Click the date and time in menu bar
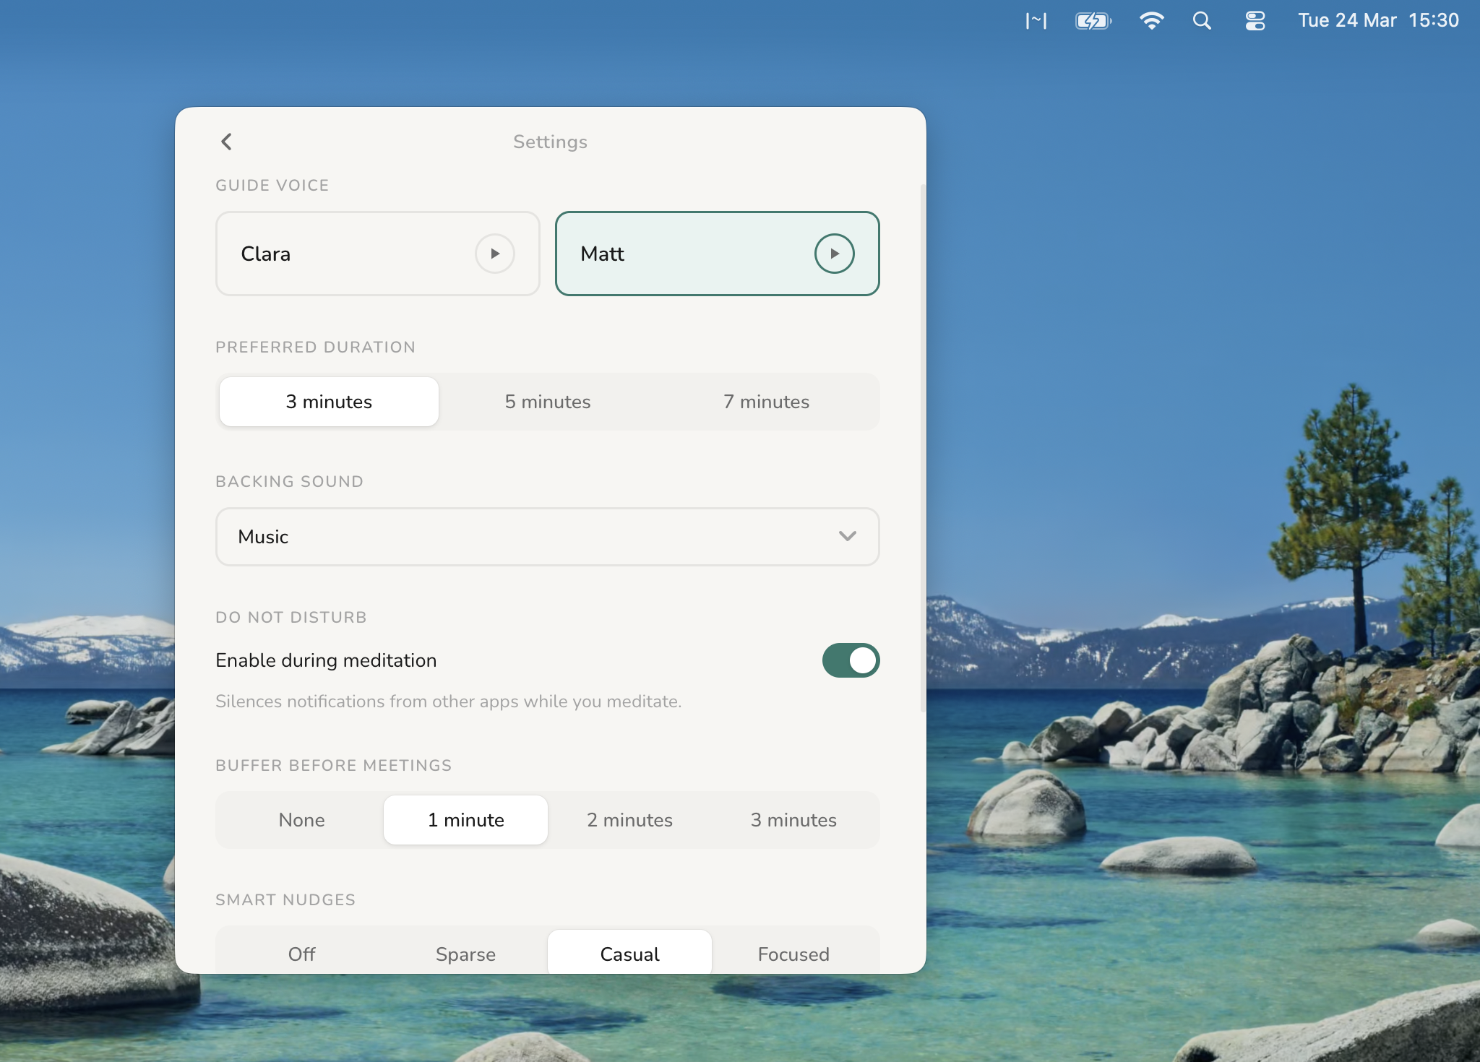The image size is (1480, 1062). pyautogui.click(x=1377, y=21)
